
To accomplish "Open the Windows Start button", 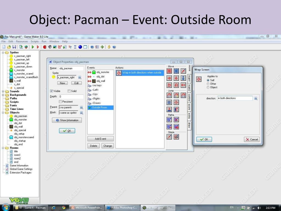I will pyautogui.click(x=5, y=207).
